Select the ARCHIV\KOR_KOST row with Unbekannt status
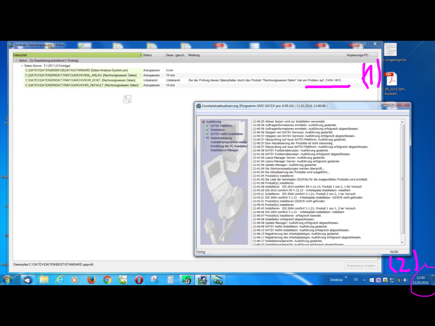The width and height of the screenshot is (435, 326). tap(81, 80)
